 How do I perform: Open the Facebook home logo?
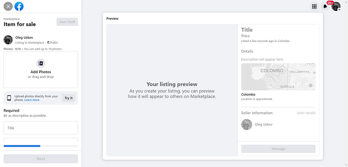pos(19,6)
